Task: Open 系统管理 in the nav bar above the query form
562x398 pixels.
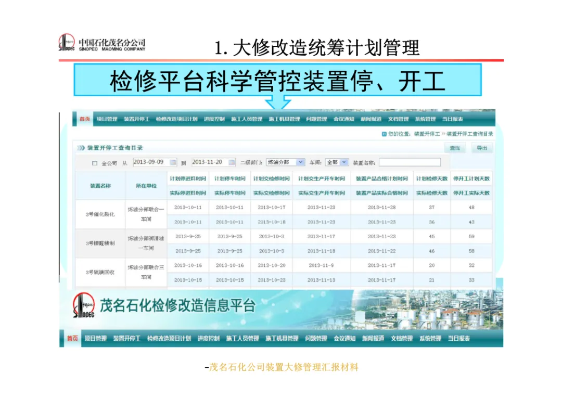Action: [x=426, y=119]
